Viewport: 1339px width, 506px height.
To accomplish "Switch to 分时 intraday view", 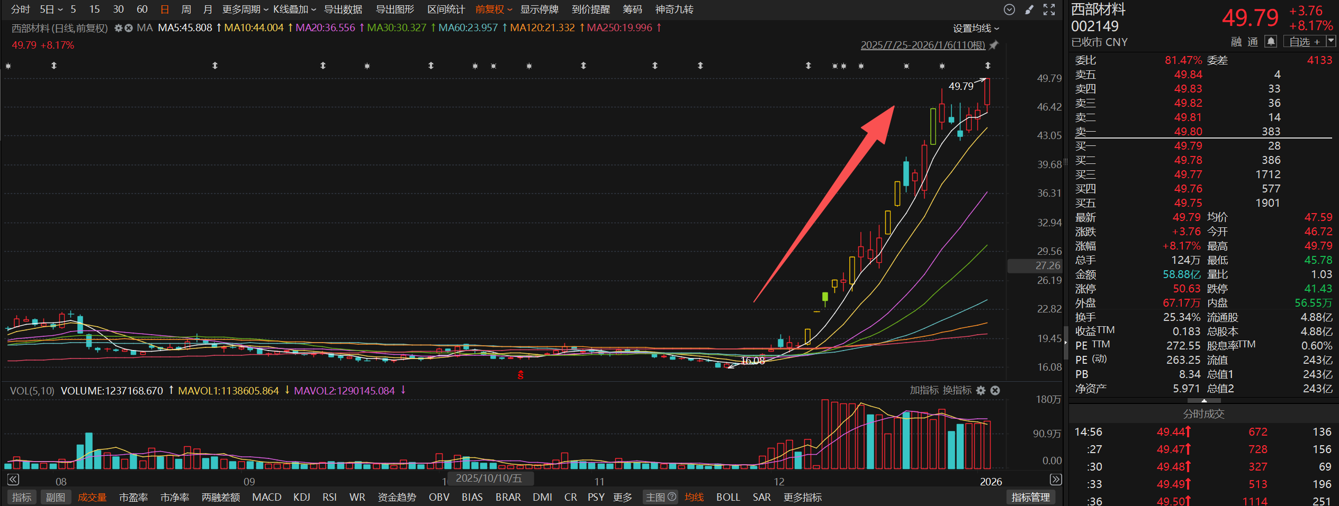I will coord(20,10).
